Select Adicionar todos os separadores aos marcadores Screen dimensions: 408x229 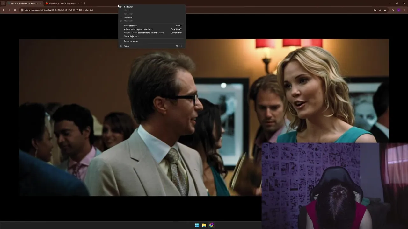point(151,33)
